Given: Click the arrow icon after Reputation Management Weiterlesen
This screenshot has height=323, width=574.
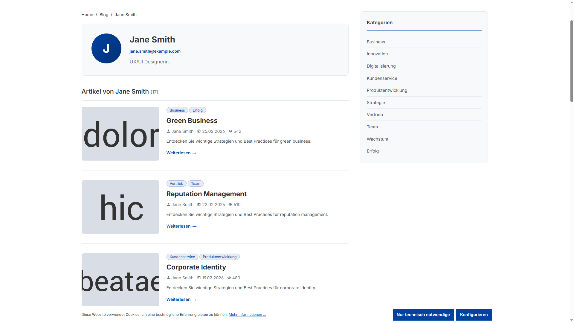Looking at the screenshot, I should point(195,226).
